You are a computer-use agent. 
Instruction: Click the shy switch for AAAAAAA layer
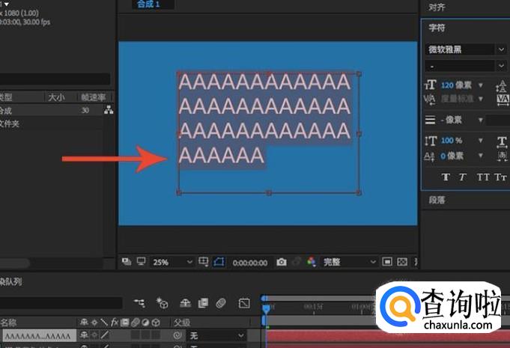click(84, 335)
